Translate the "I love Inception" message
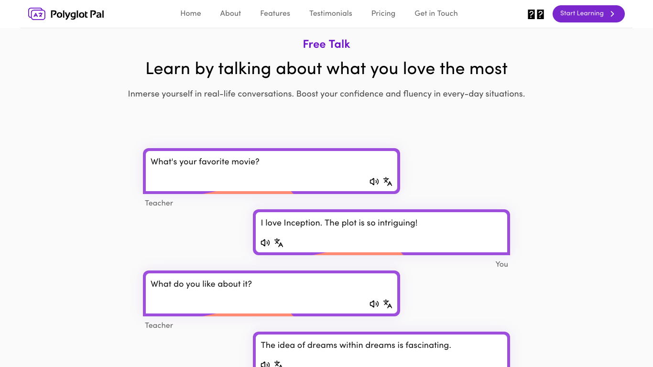This screenshot has width=653, height=367. 279,243
